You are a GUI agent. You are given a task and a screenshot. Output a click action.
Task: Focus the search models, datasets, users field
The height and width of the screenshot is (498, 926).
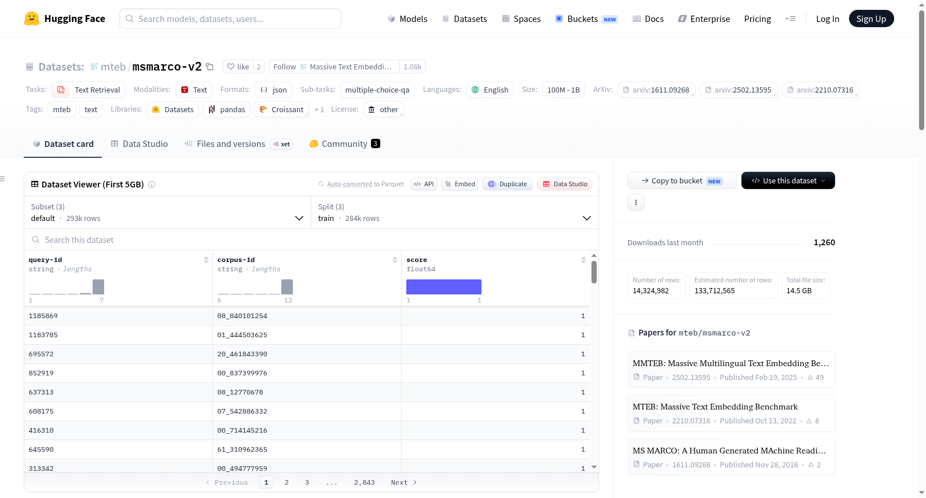pyautogui.click(x=230, y=19)
